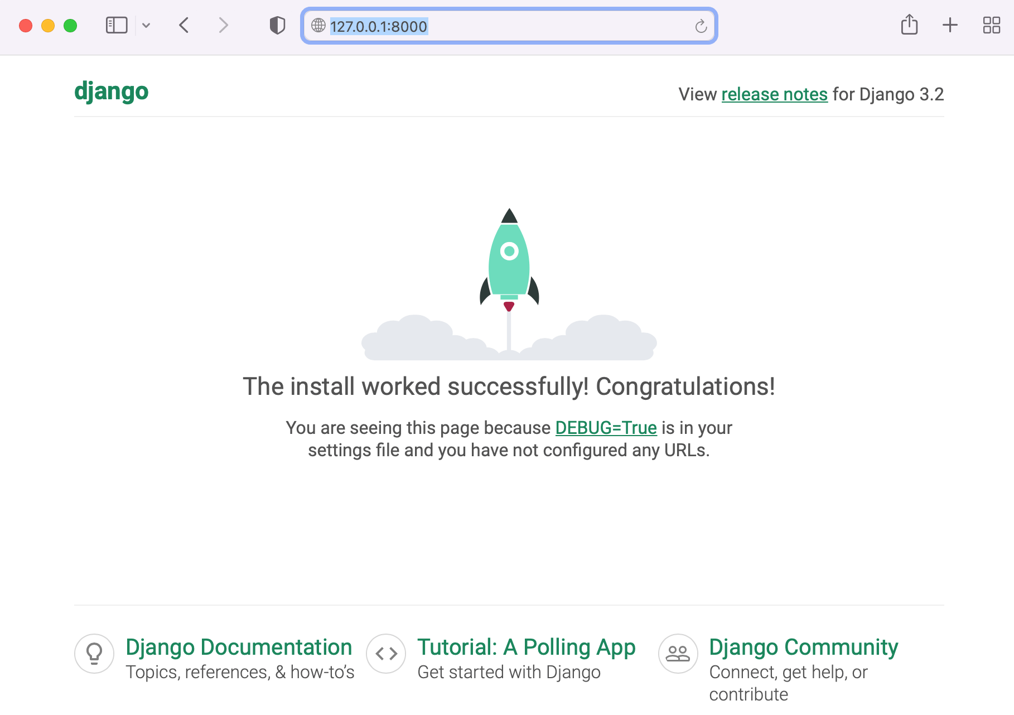Viewport: 1014px width, 715px height.
Task: Click the people community icon
Action: tap(678, 654)
